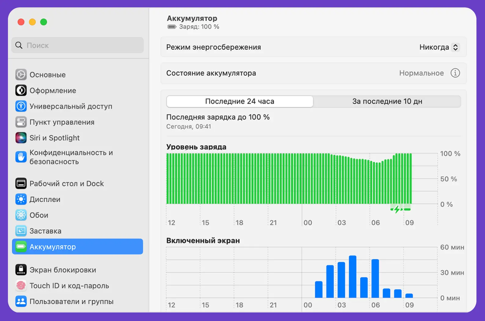Click the Оформление appearance icon

coord(21,91)
